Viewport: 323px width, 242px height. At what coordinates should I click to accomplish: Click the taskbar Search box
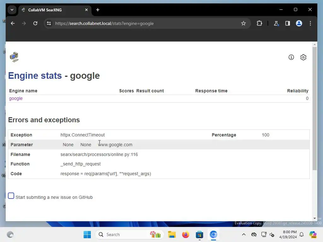tap(129, 234)
